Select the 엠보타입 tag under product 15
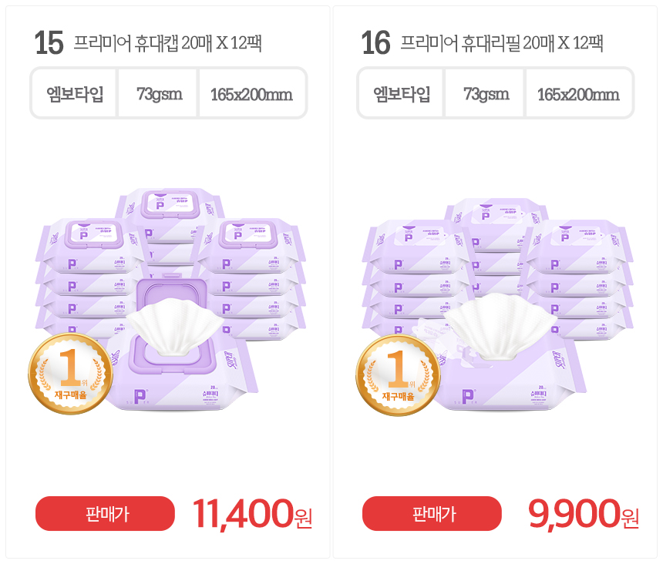663x564 pixels. pos(75,94)
